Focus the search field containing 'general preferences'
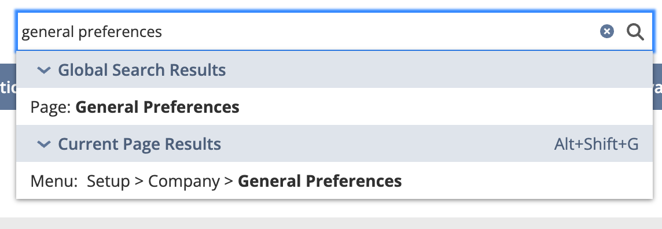 tap(334, 32)
